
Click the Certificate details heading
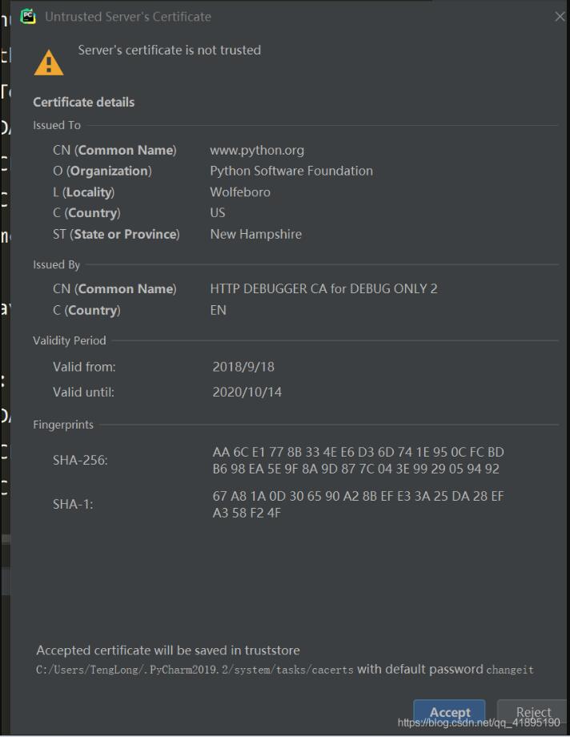(x=84, y=103)
